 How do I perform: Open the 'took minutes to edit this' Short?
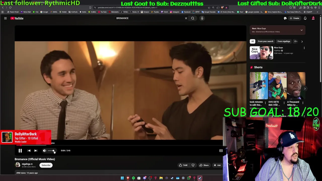click(x=259, y=85)
